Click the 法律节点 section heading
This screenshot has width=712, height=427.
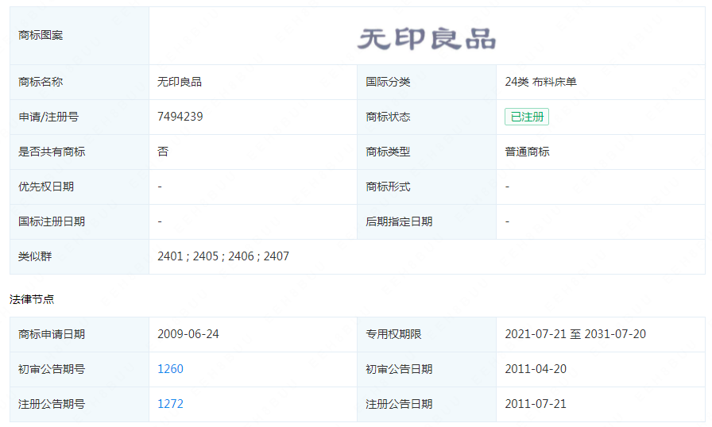coord(32,299)
